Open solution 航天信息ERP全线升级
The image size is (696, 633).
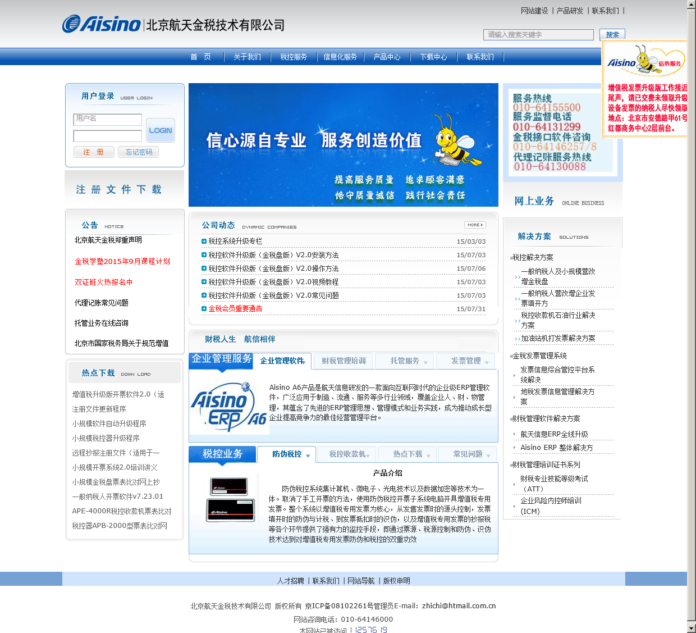554,434
